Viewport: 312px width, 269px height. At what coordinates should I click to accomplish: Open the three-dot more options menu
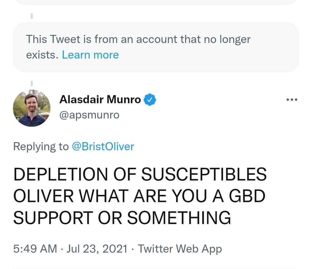click(x=292, y=100)
